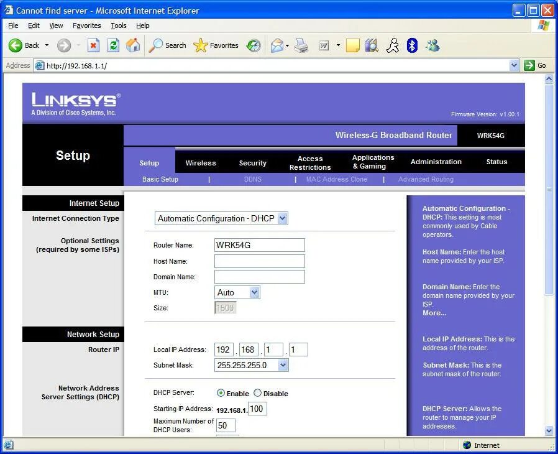Click the green Back arrow button
Image resolution: width=558 pixels, height=454 pixels.
(16, 45)
